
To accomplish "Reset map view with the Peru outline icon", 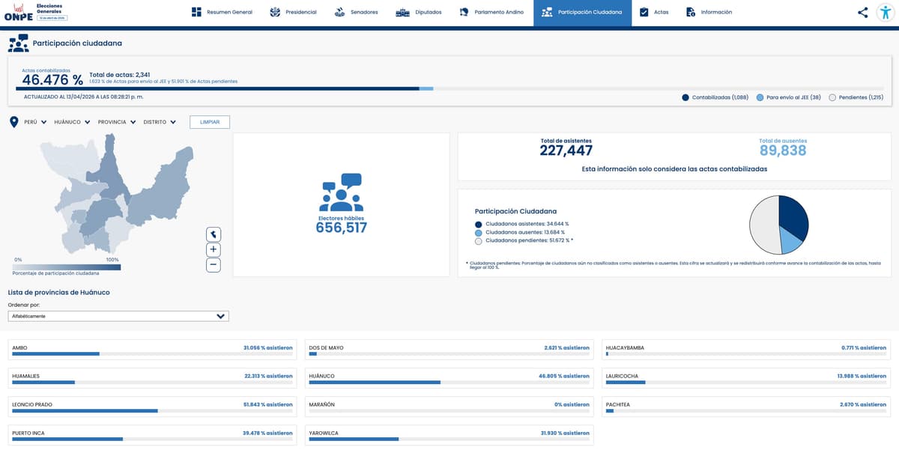I will tap(214, 234).
